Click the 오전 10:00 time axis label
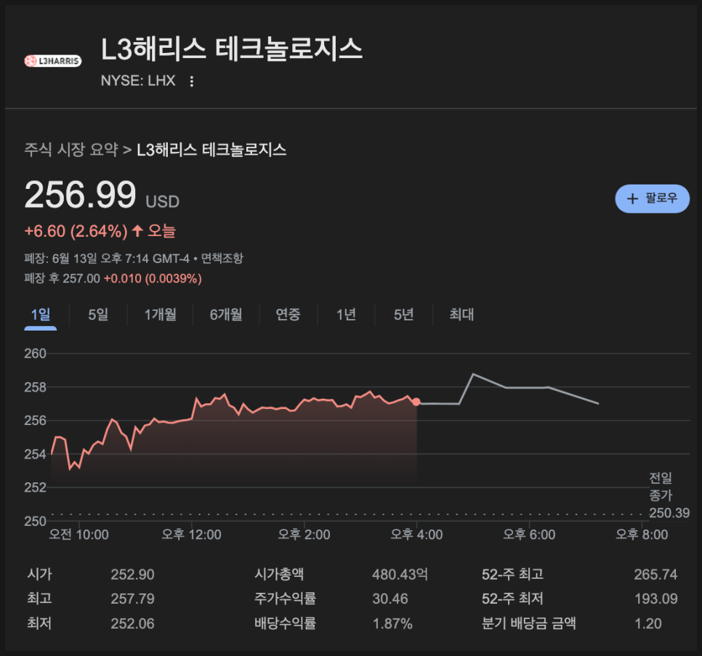The height and width of the screenshot is (656, 702). pyautogui.click(x=78, y=534)
